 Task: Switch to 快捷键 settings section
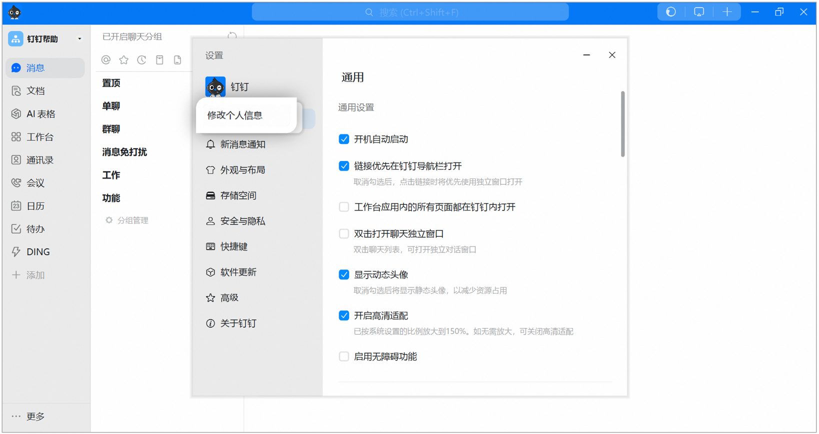point(234,246)
